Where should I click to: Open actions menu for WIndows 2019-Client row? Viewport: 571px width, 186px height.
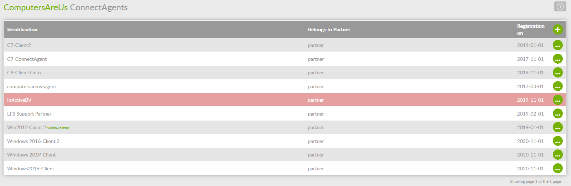[557, 155]
